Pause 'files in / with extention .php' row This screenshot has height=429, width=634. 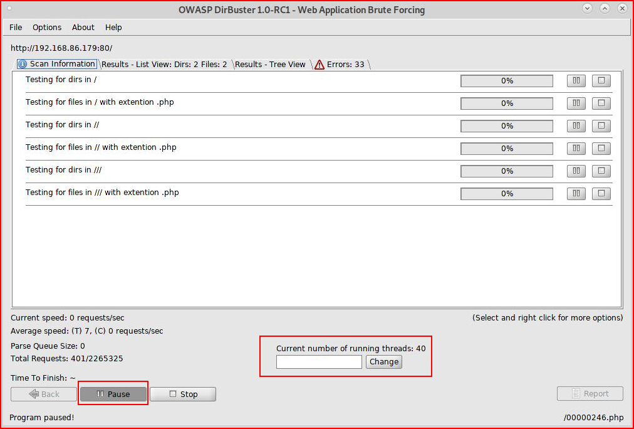(x=576, y=103)
